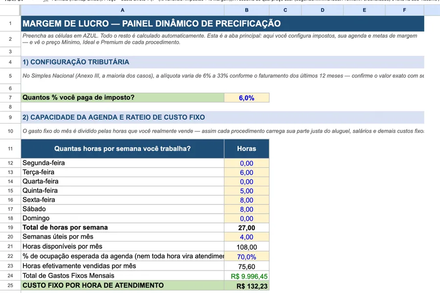The image size is (440, 293).
Task: Select row 11 header
Action: (10, 148)
